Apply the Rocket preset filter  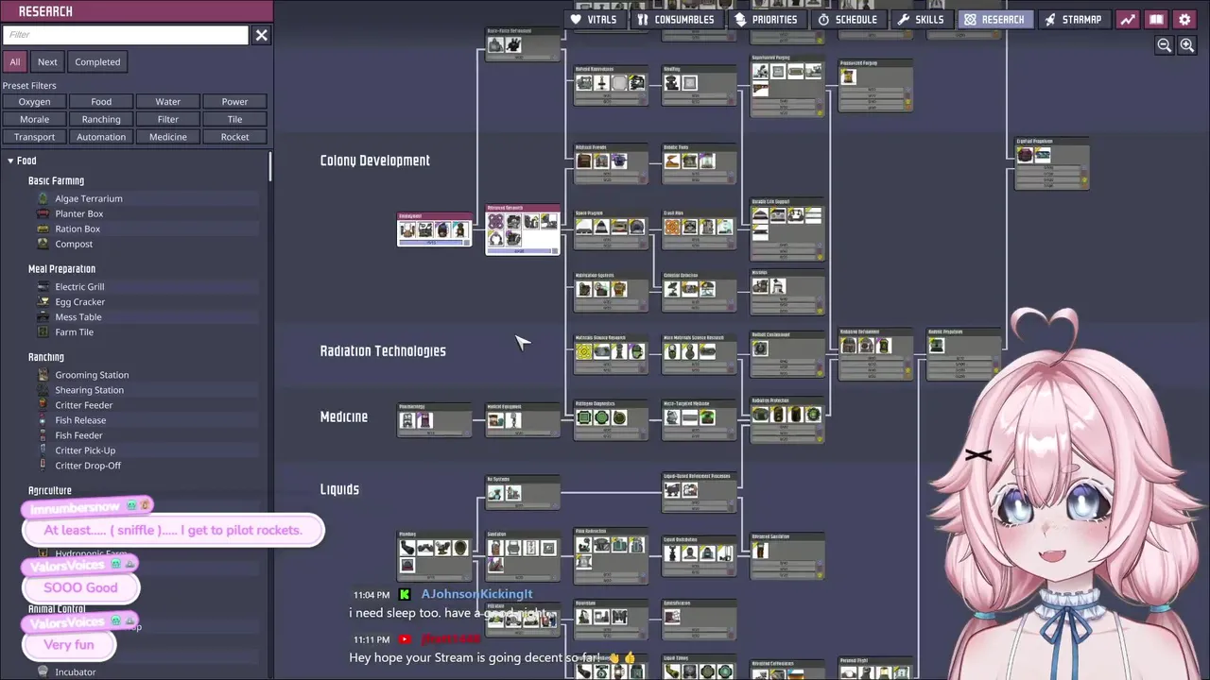(234, 137)
